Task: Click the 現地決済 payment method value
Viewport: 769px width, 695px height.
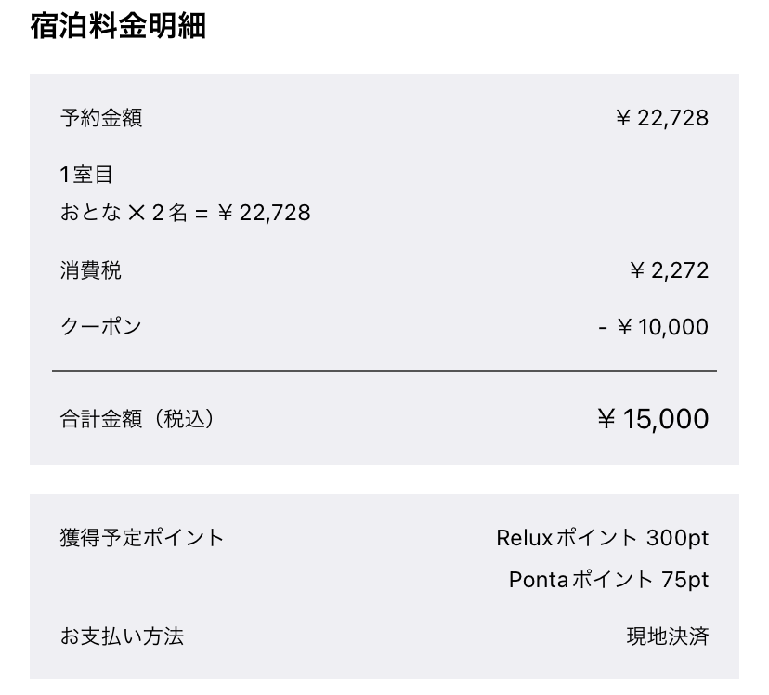Action: 668,636
